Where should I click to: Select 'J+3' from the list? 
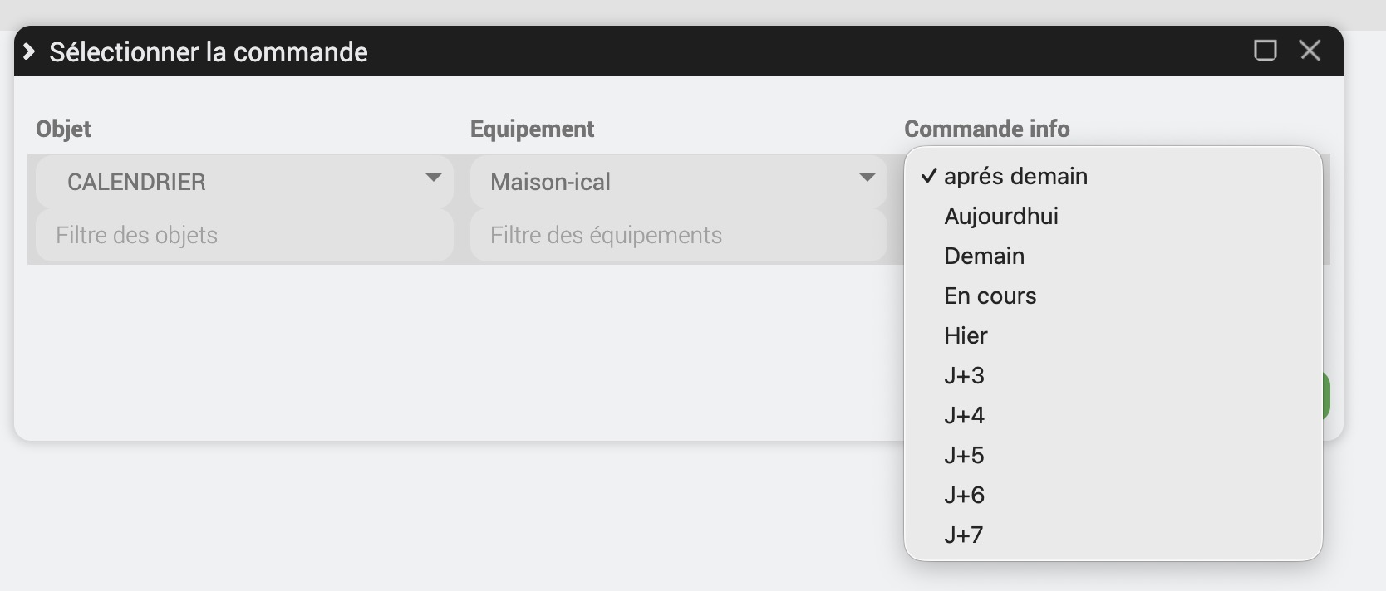click(964, 376)
